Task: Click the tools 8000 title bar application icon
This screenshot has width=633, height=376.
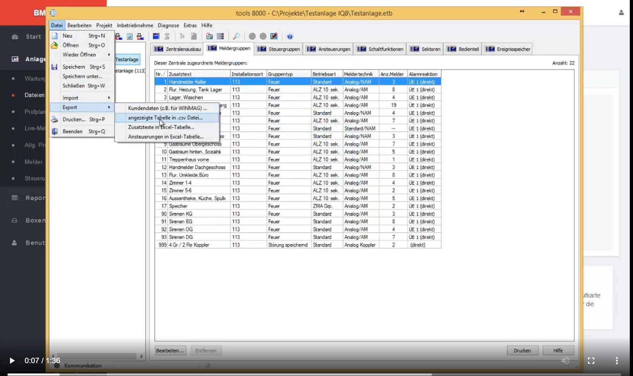Action: point(53,13)
